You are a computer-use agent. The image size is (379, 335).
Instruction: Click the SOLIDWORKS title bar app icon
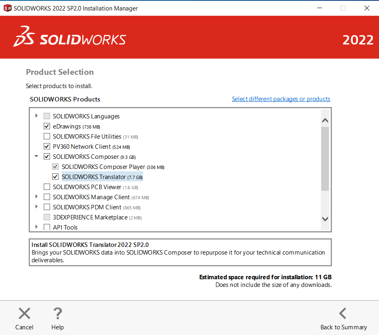pos(7,8)
